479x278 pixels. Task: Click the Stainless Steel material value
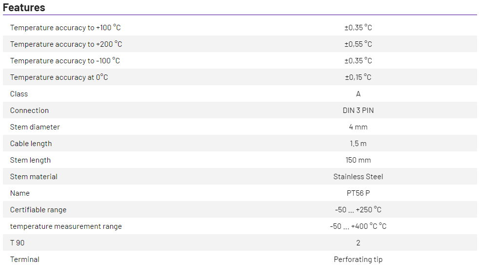(358, 177)
